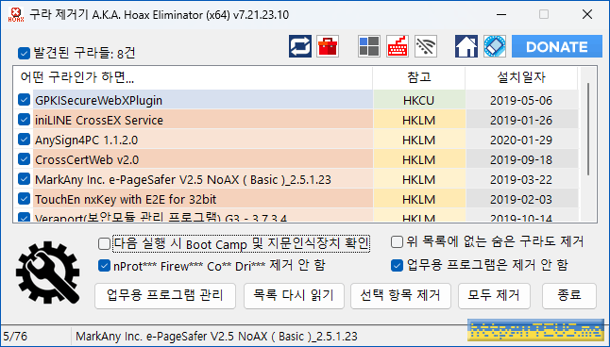Sort by the 설치일자 column header
The height and width of the screenshot is (347, 610).
point(521,78)
